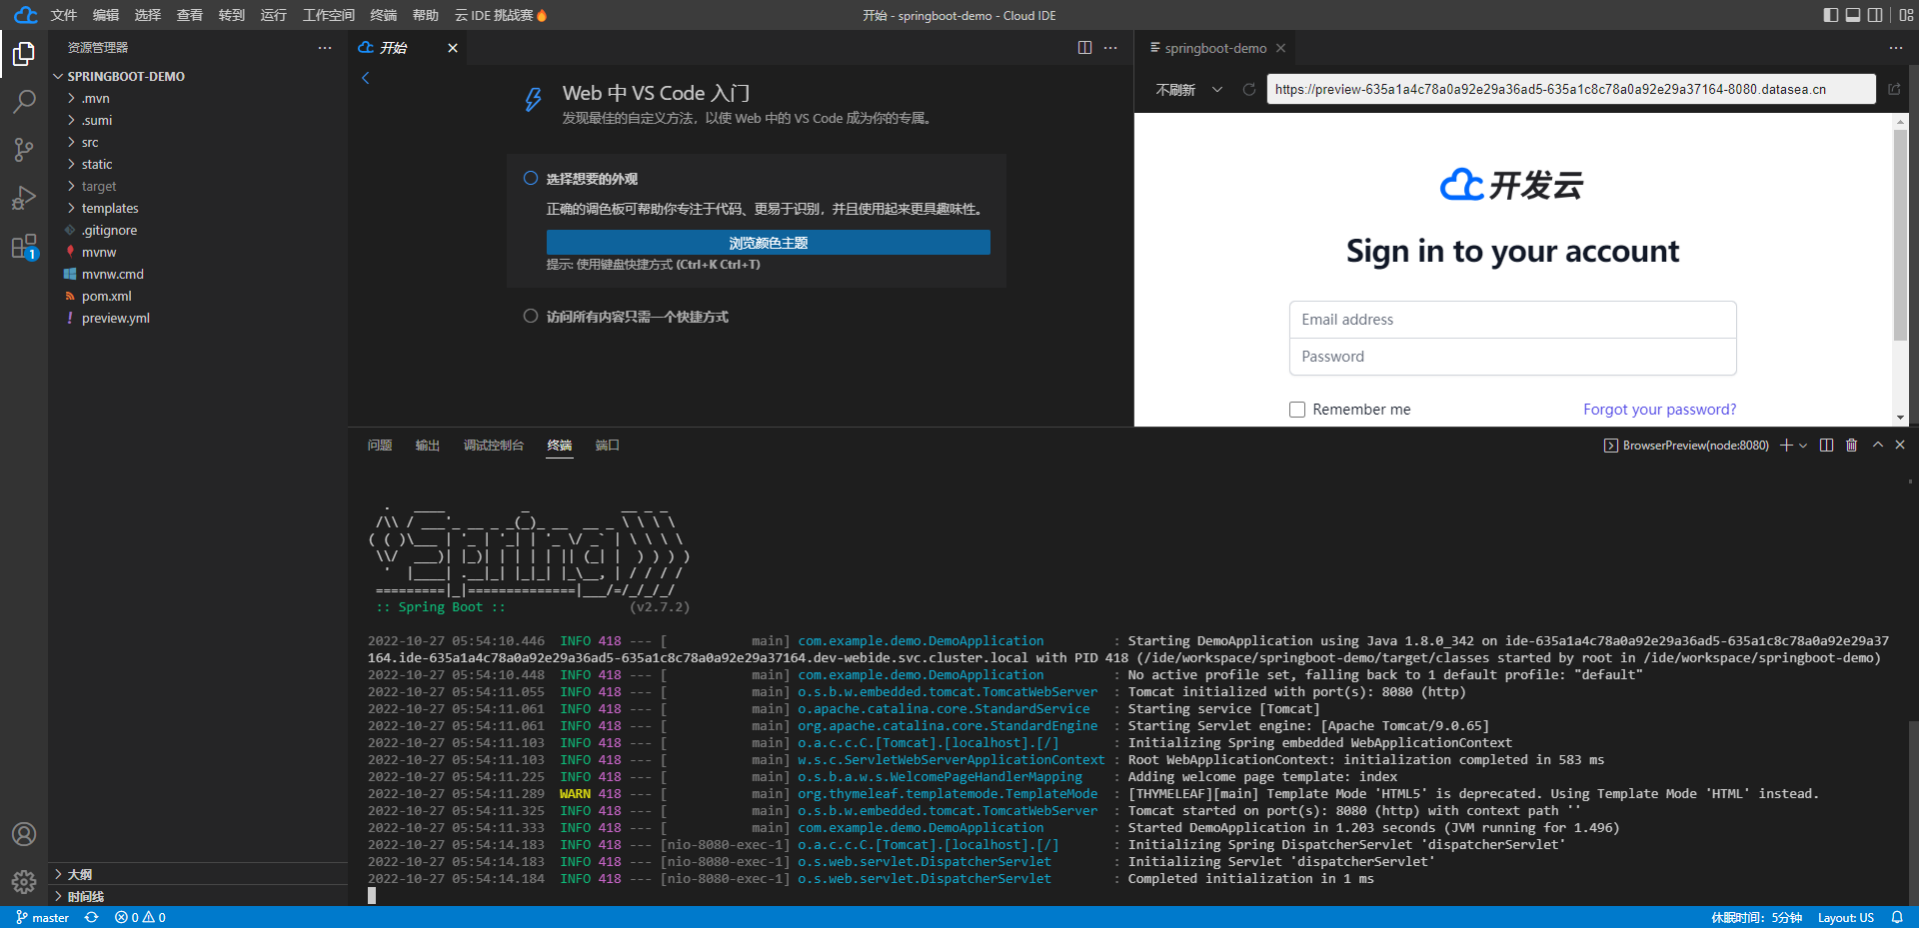The width and height of the screenshot is (1919, 928).
Task: Follow the Forgot your password link
Action: click(x=1659, y=410)
